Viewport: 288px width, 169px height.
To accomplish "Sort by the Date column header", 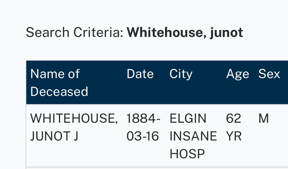I will click(140, 74).
